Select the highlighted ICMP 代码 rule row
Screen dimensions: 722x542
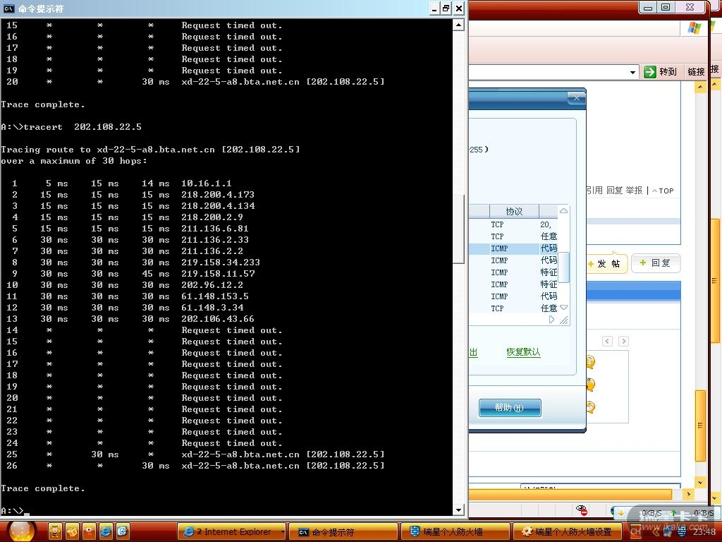(513, 248)
